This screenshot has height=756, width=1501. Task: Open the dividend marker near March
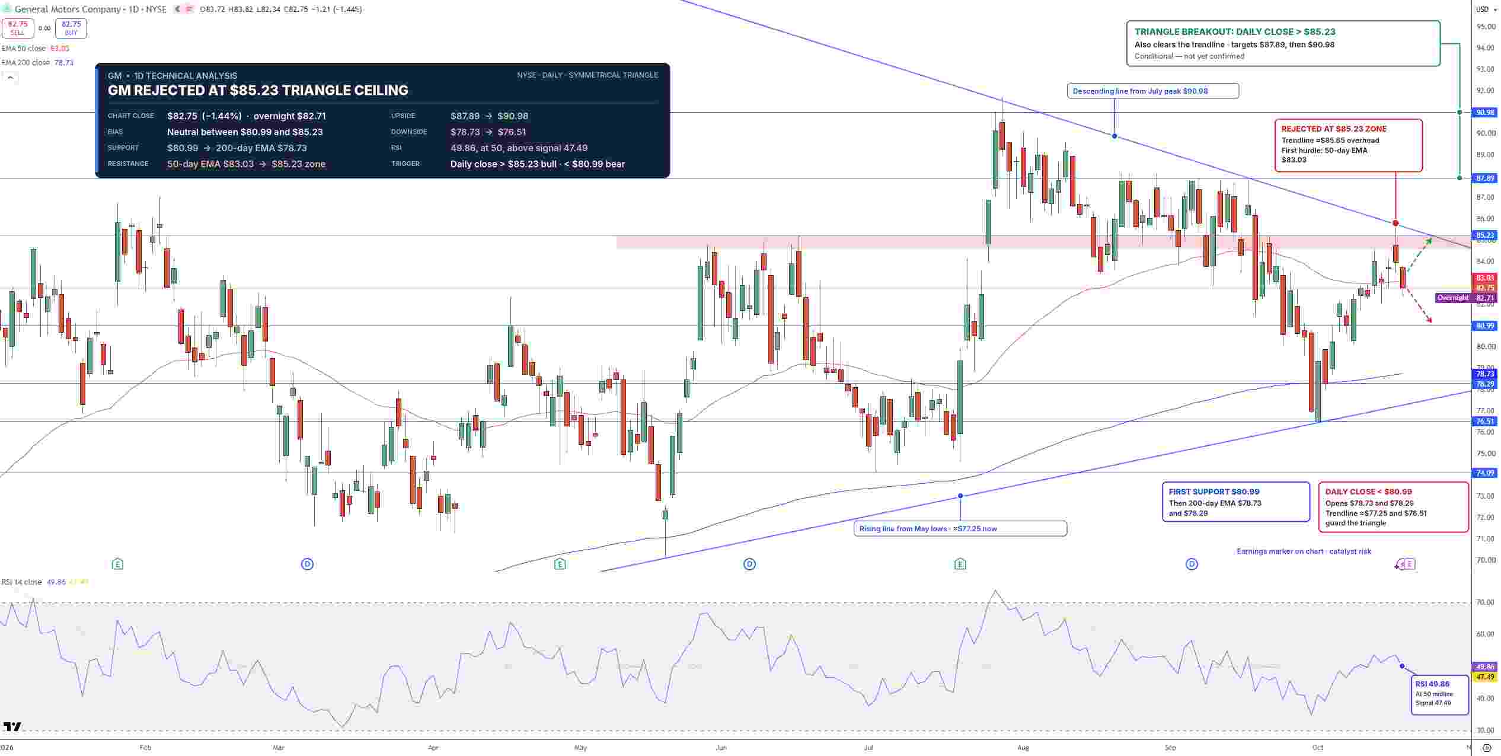click(x=307, y=564)
